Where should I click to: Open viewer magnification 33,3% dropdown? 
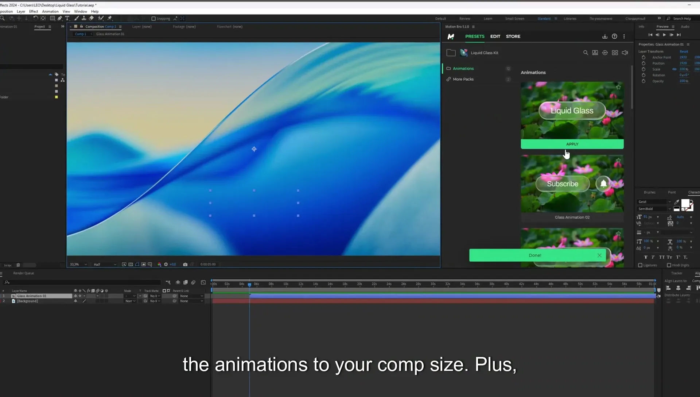(78, 265)
